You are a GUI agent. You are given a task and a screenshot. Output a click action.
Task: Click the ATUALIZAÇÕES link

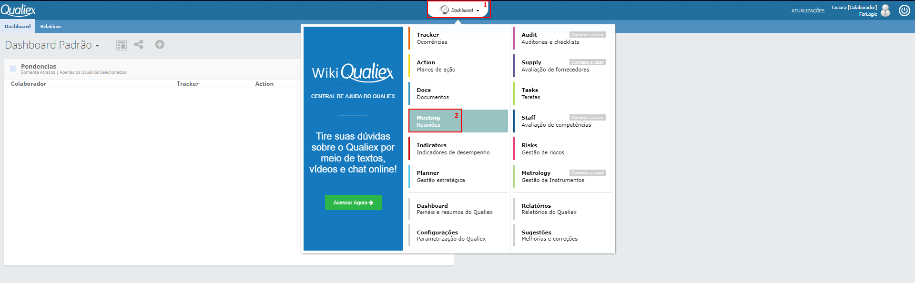point(808,10)
